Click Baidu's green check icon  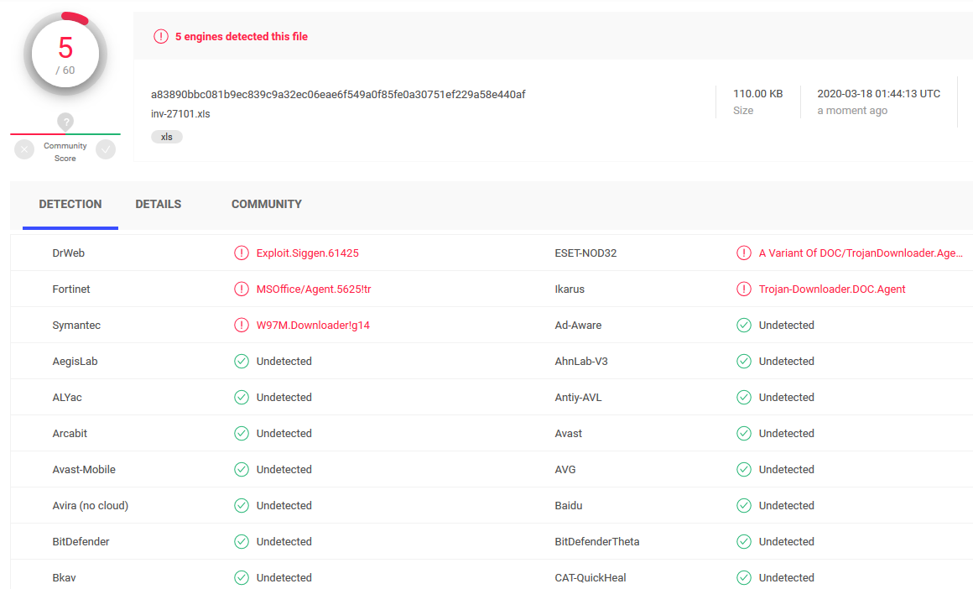tap(743, 506)
